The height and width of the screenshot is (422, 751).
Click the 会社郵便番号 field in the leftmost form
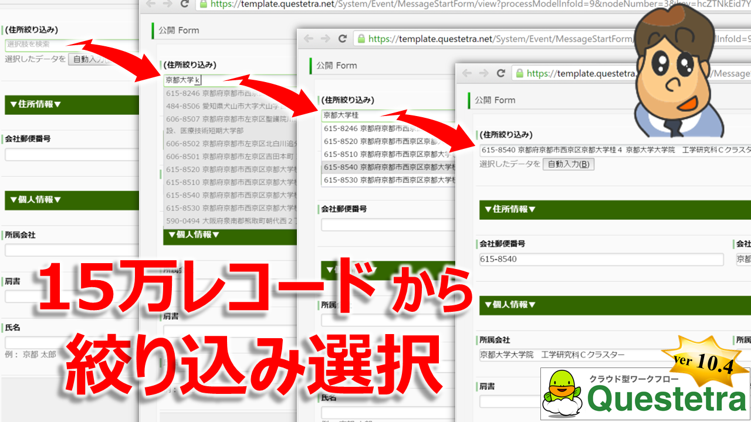[x=72, y=155]
